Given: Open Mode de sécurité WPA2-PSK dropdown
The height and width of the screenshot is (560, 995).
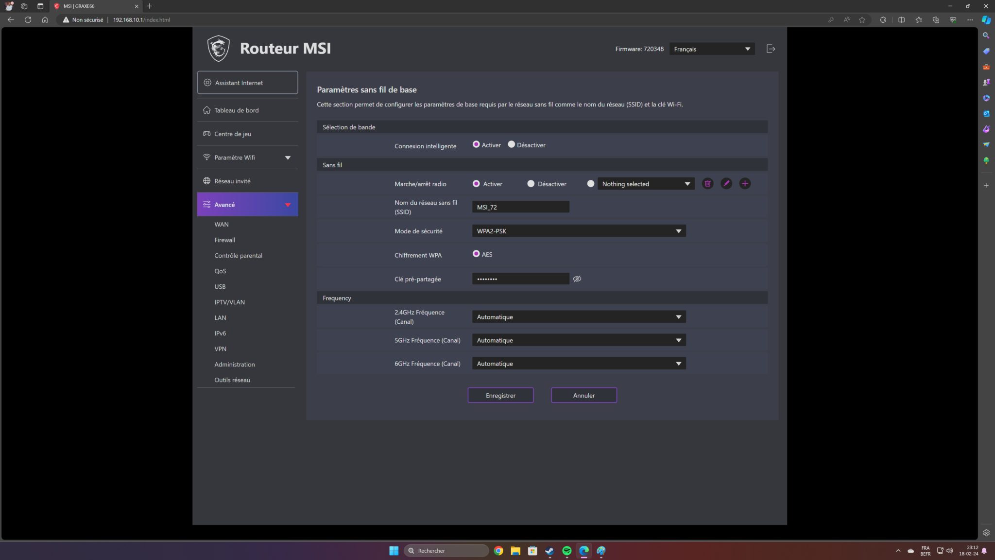Looking at the screenshot, I should [x=579, y=231].
